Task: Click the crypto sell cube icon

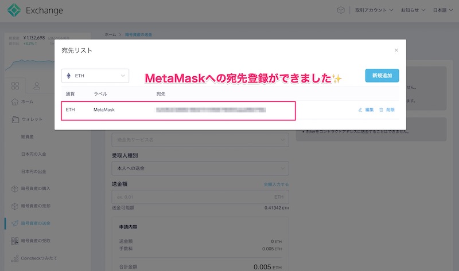Action: [x=15, y=206]
